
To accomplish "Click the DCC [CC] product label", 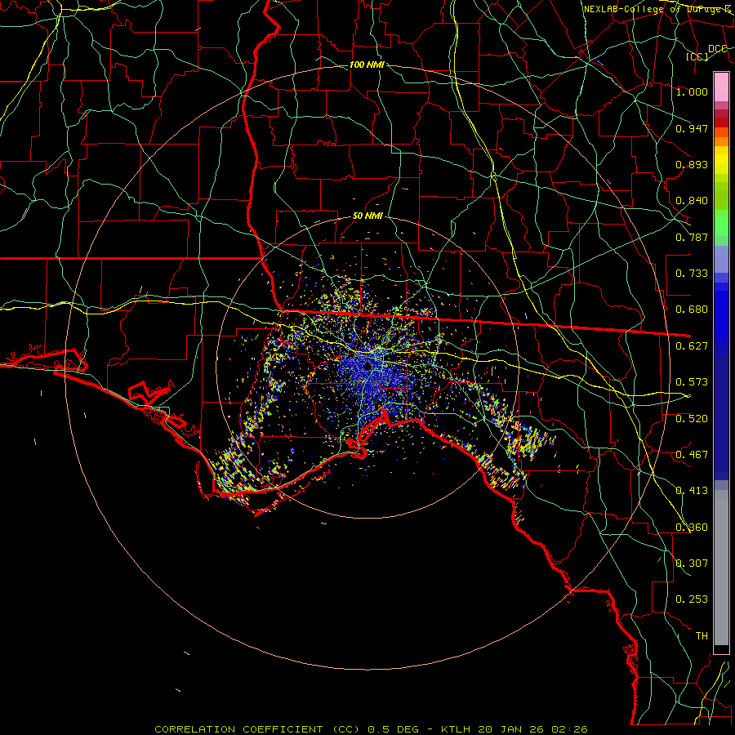I will pyautogui.click(x=706, y=52).
